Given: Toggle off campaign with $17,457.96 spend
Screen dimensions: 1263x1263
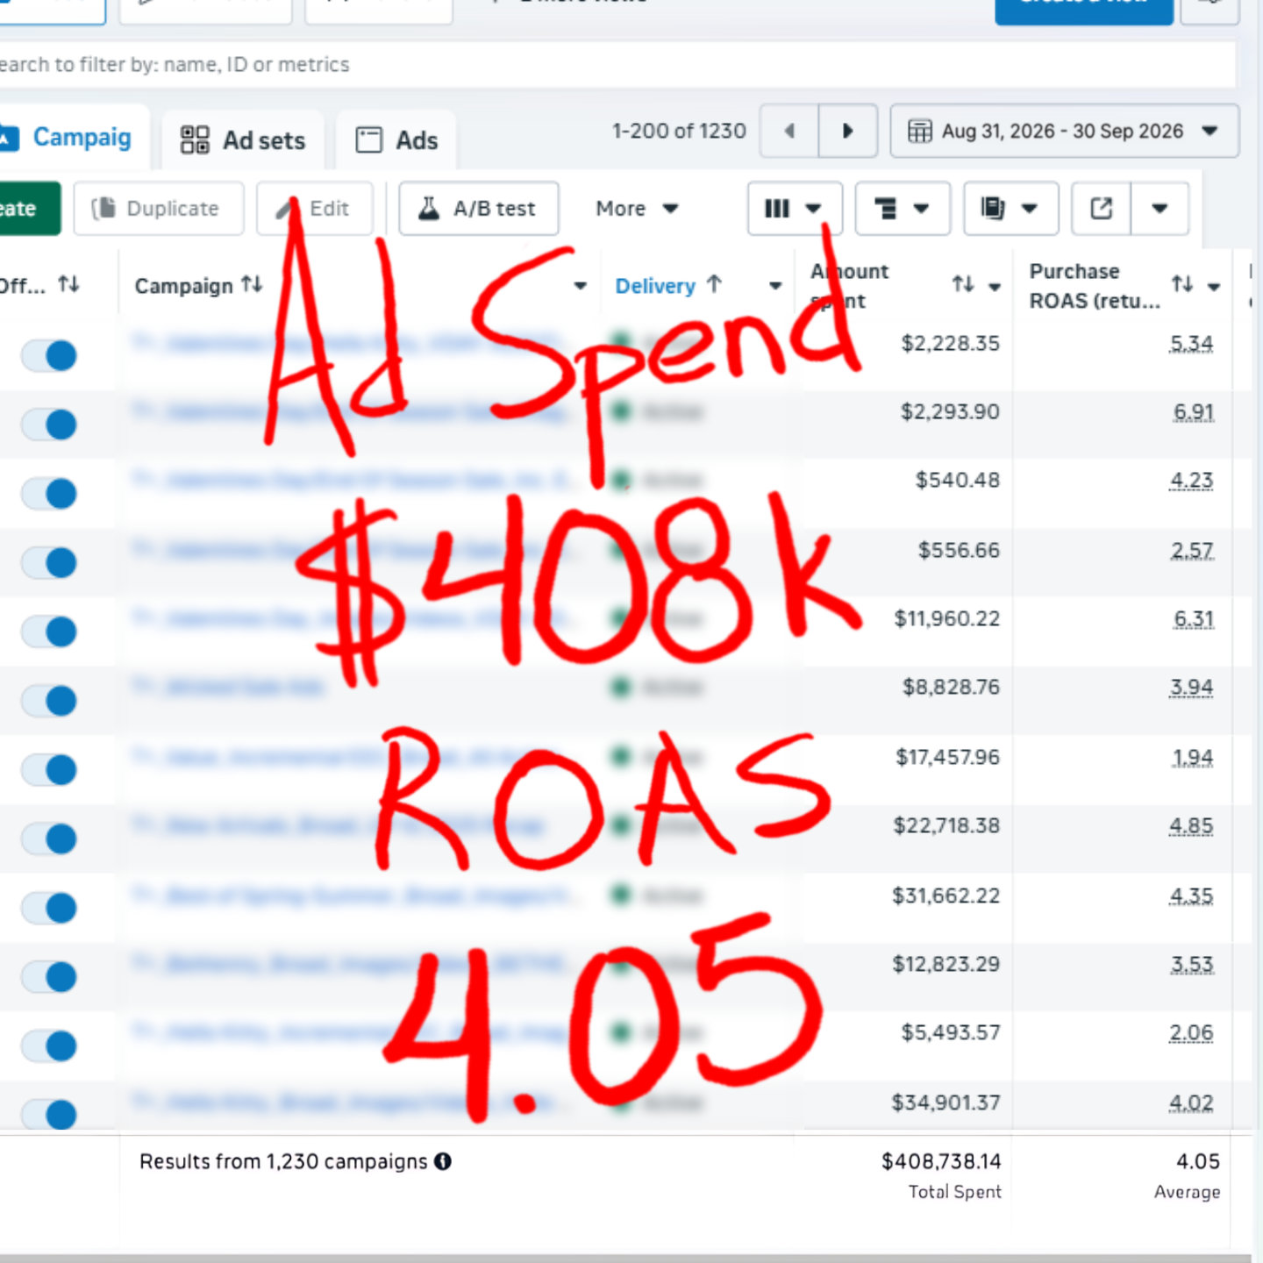Looking at the screenshot, I should 49,769.
